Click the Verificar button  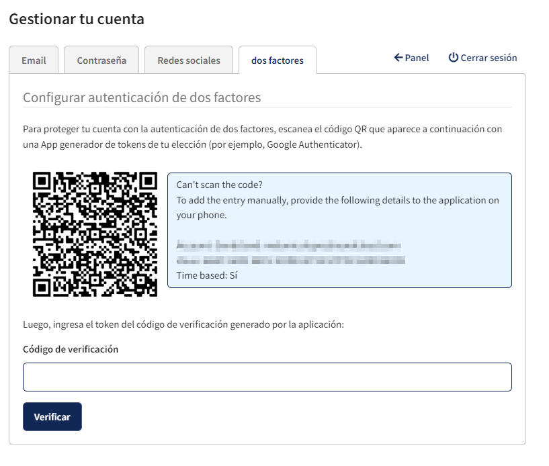[x=52, y=417]
